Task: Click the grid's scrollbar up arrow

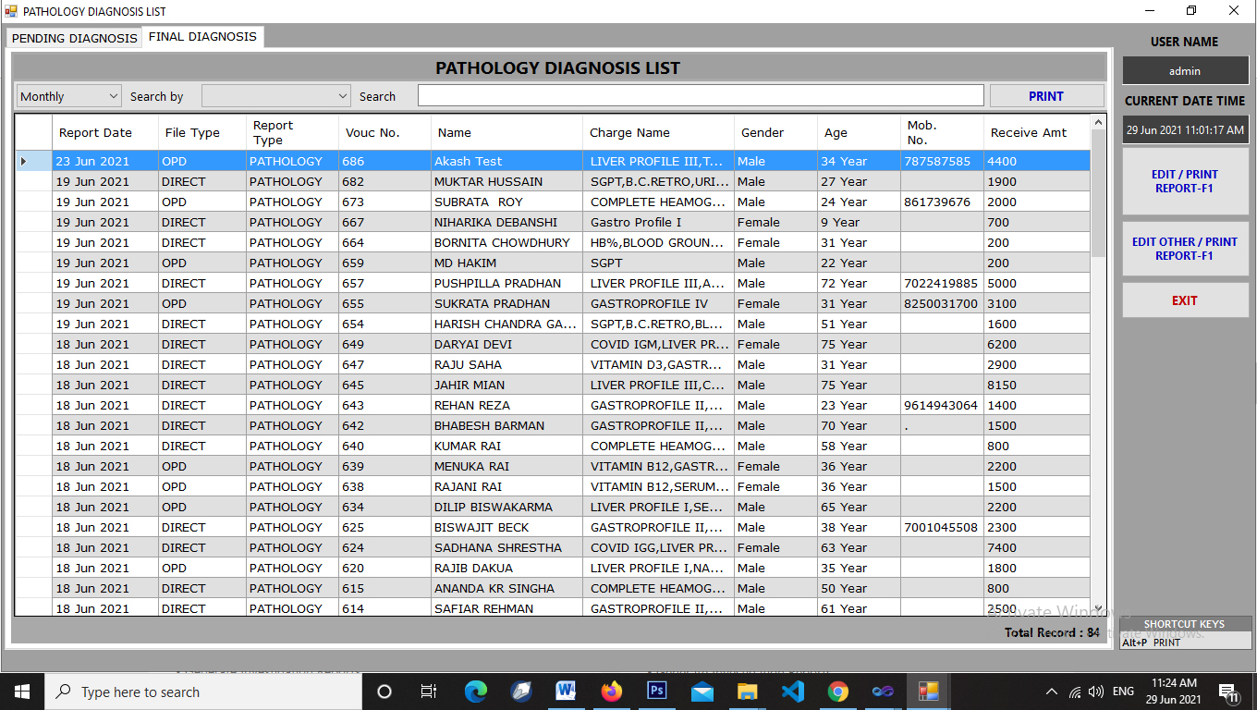Action: click(1098, 122)
